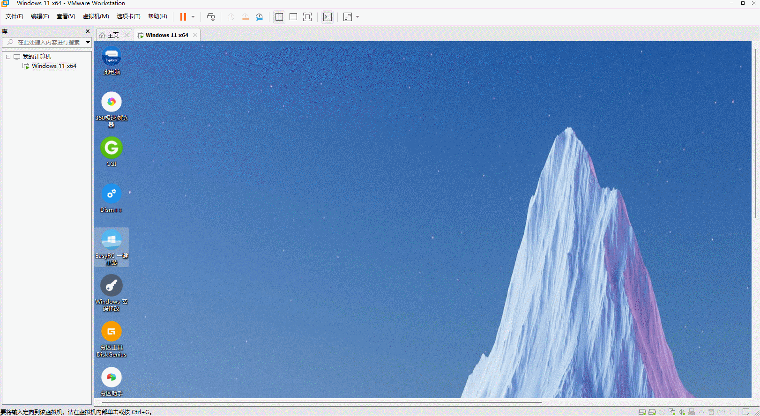The width and height of the screenshot is (760, 416).
Task: Collapse the 我的计算机 tree node
Action: pyautogui.click(x=8, y=57)
